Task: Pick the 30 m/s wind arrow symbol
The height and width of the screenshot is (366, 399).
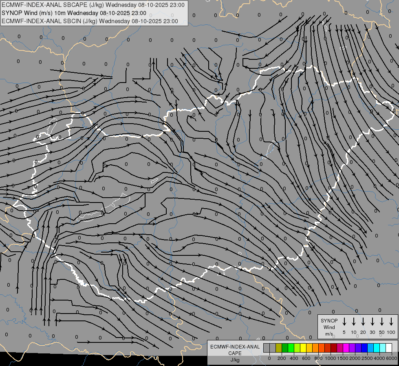Action: point(373,322)
